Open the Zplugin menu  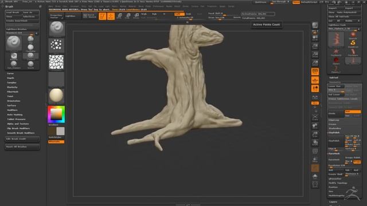222,6
